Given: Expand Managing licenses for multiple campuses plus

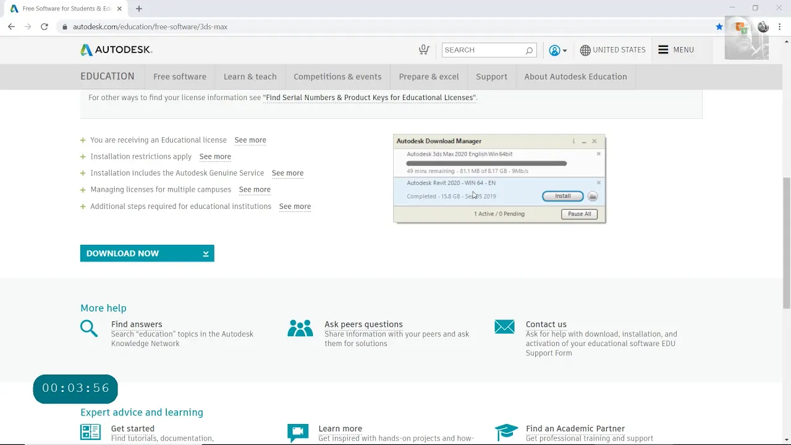Looking at the screenshot, I should (x=83, y=190).
